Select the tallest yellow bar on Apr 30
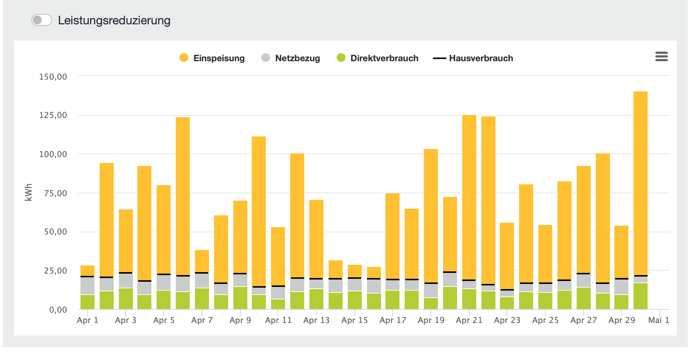The image size is (700, 354). (641, 183)
